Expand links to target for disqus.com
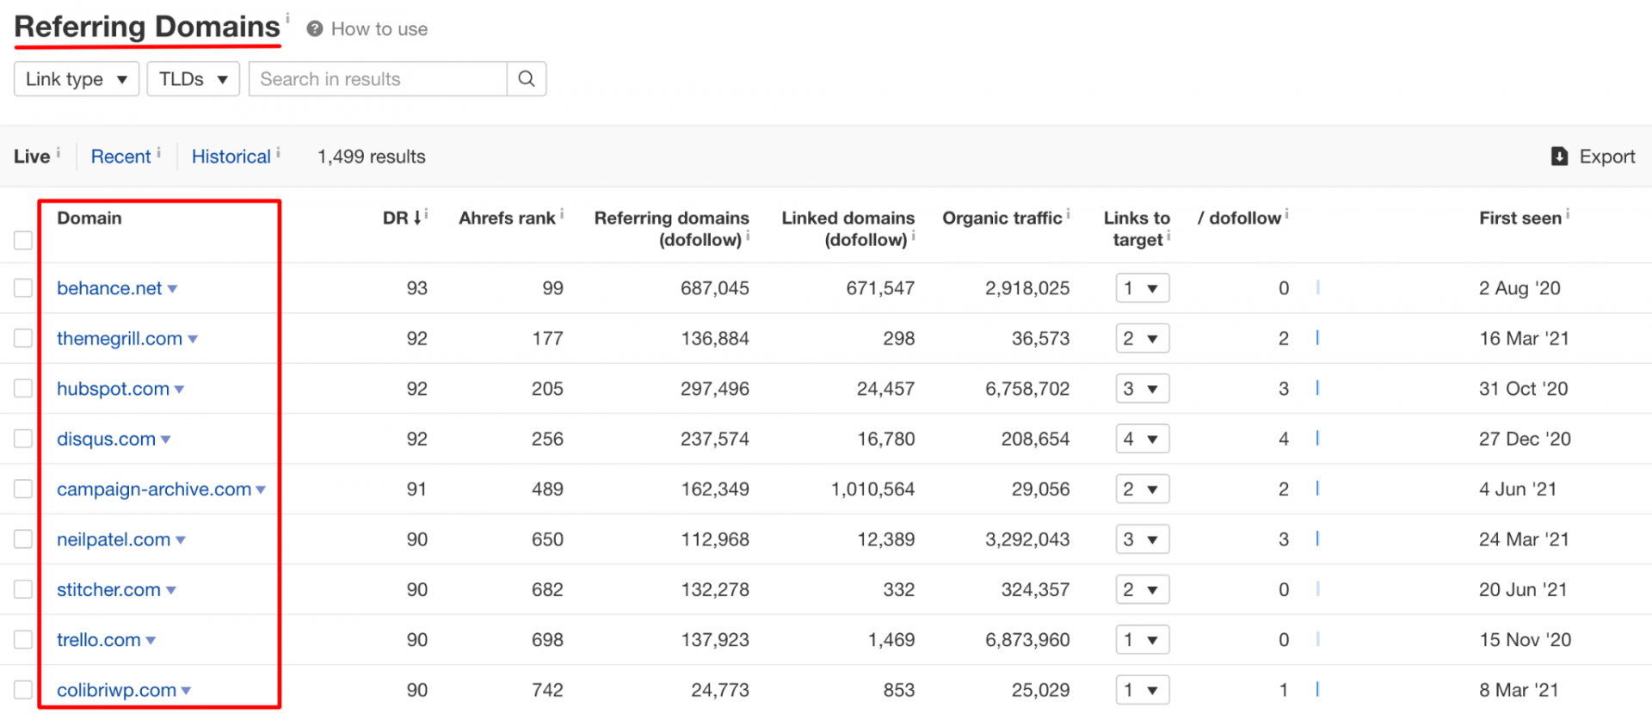The height and width of the screenshot is (714, 1652). [1143, 439]
